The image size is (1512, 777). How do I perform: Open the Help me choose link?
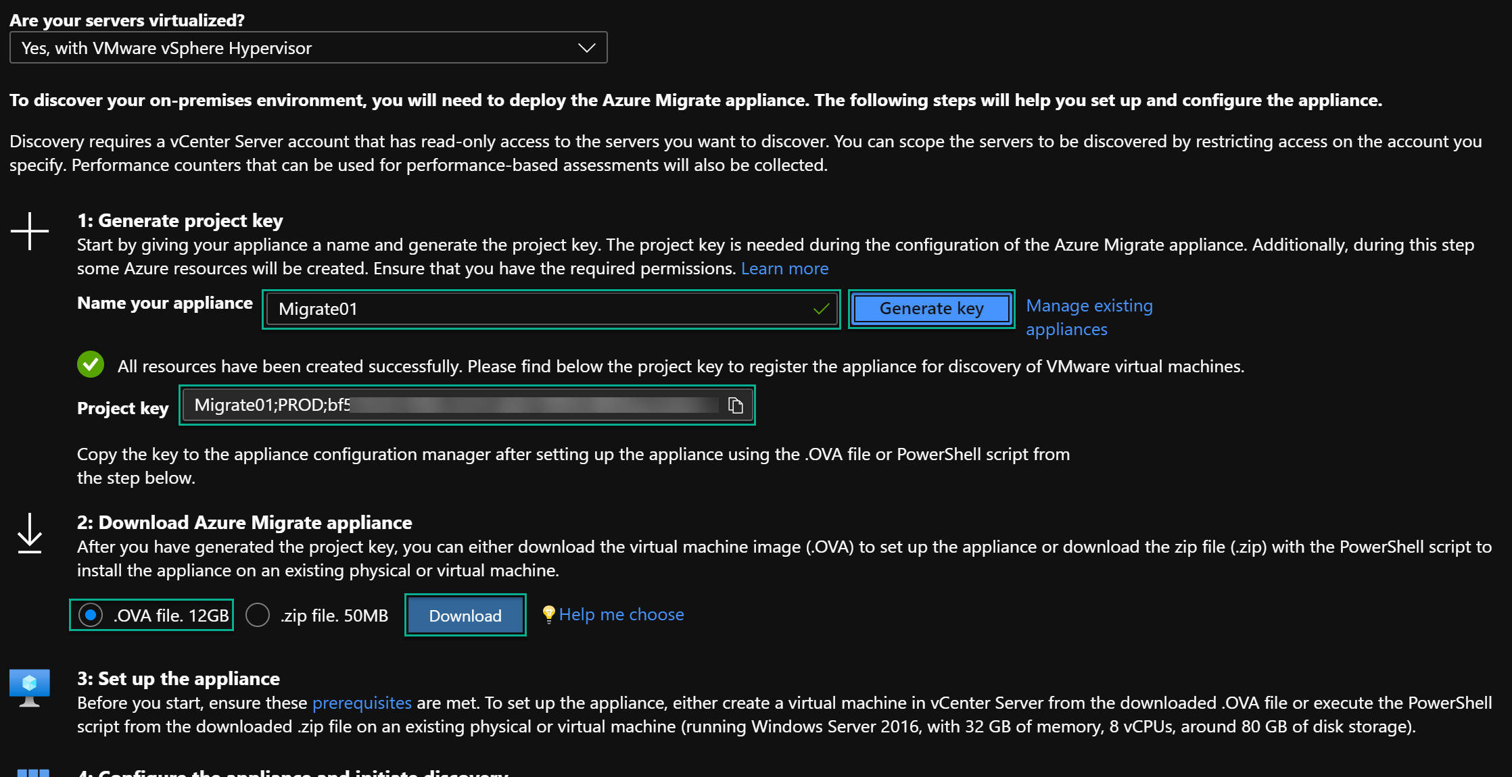pyautogui.click(x=621, y=615)
